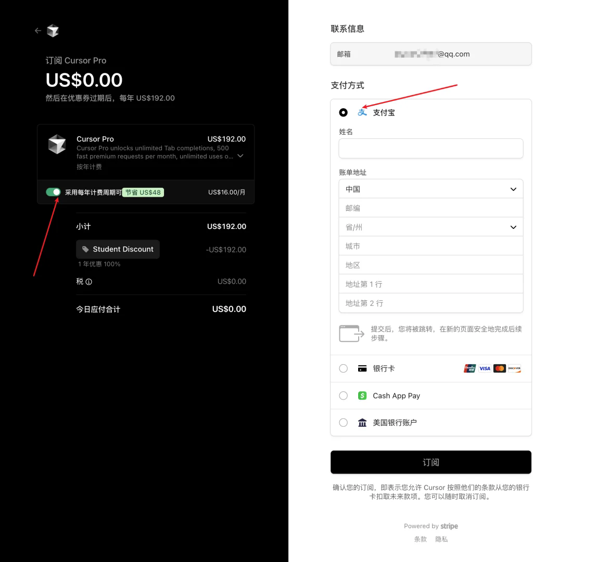Screen dimensions: 608x562
Task: Open the 隐私 privacy link
Action: pos(441,539)
